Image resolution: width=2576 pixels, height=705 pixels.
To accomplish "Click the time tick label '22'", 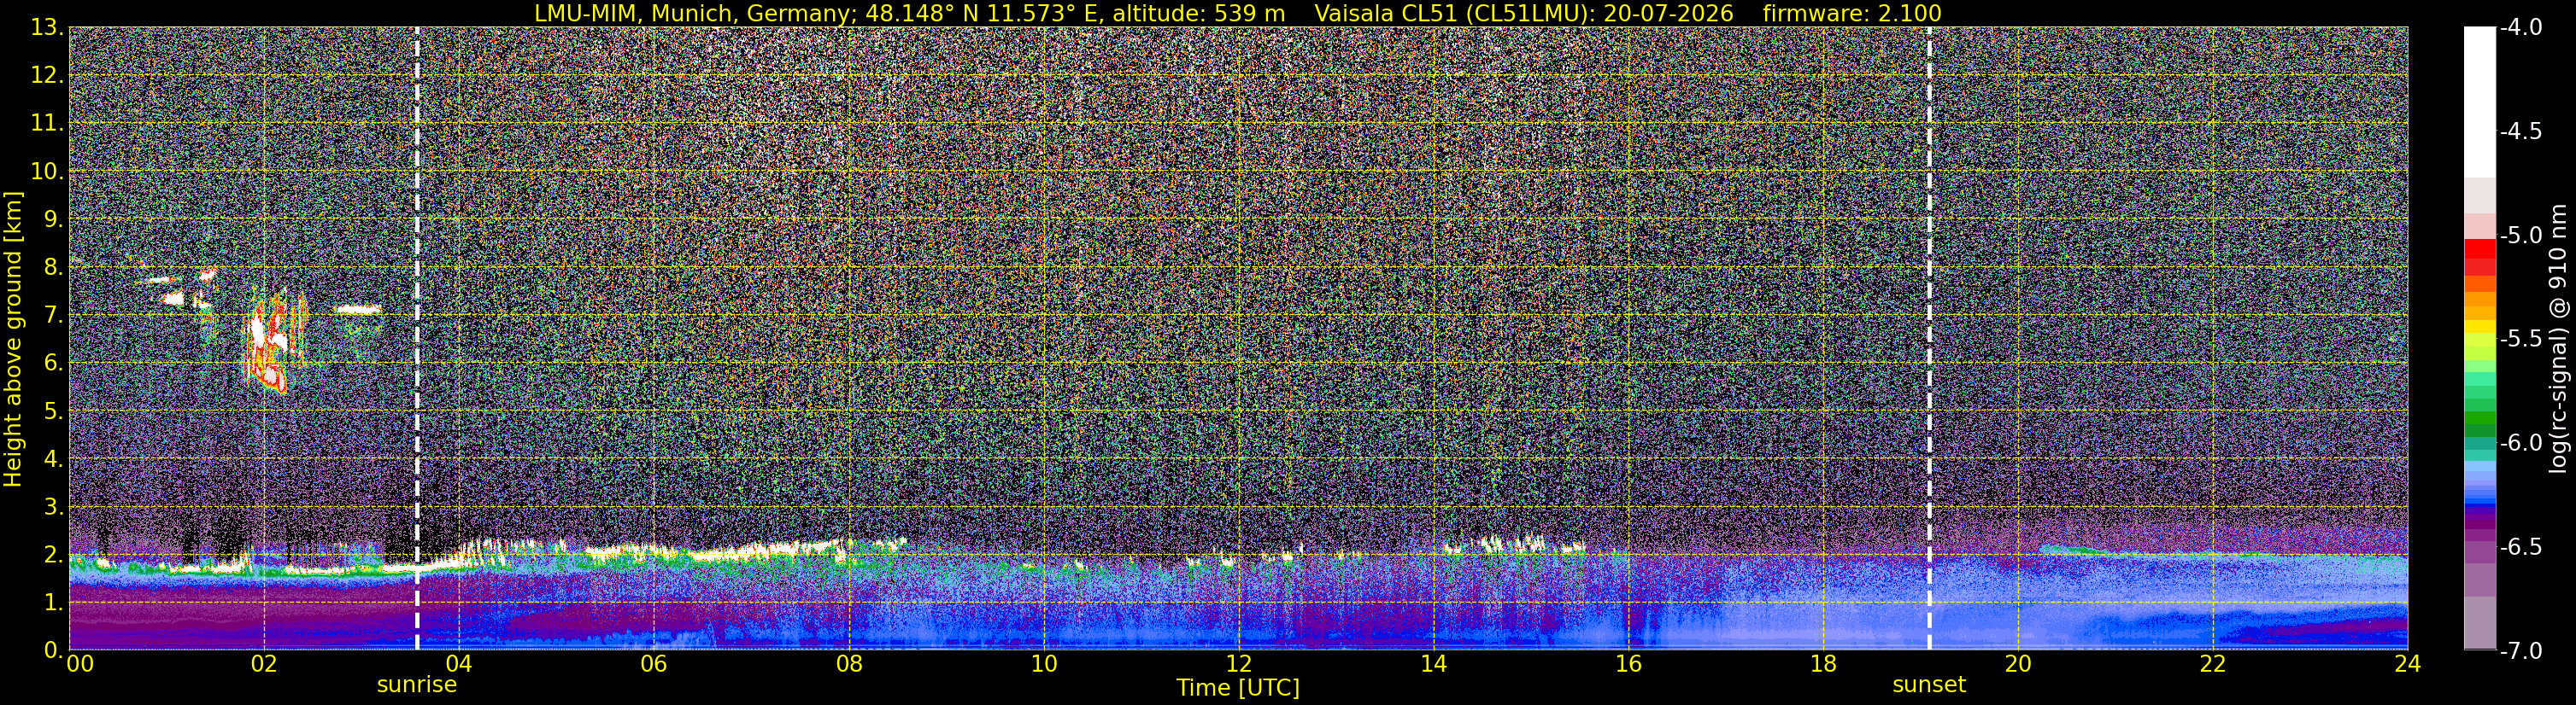I will coord(2213,664).
